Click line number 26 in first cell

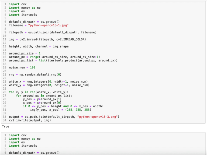[5, 92]
